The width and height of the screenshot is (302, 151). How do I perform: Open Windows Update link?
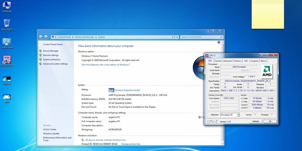point(51,134)
